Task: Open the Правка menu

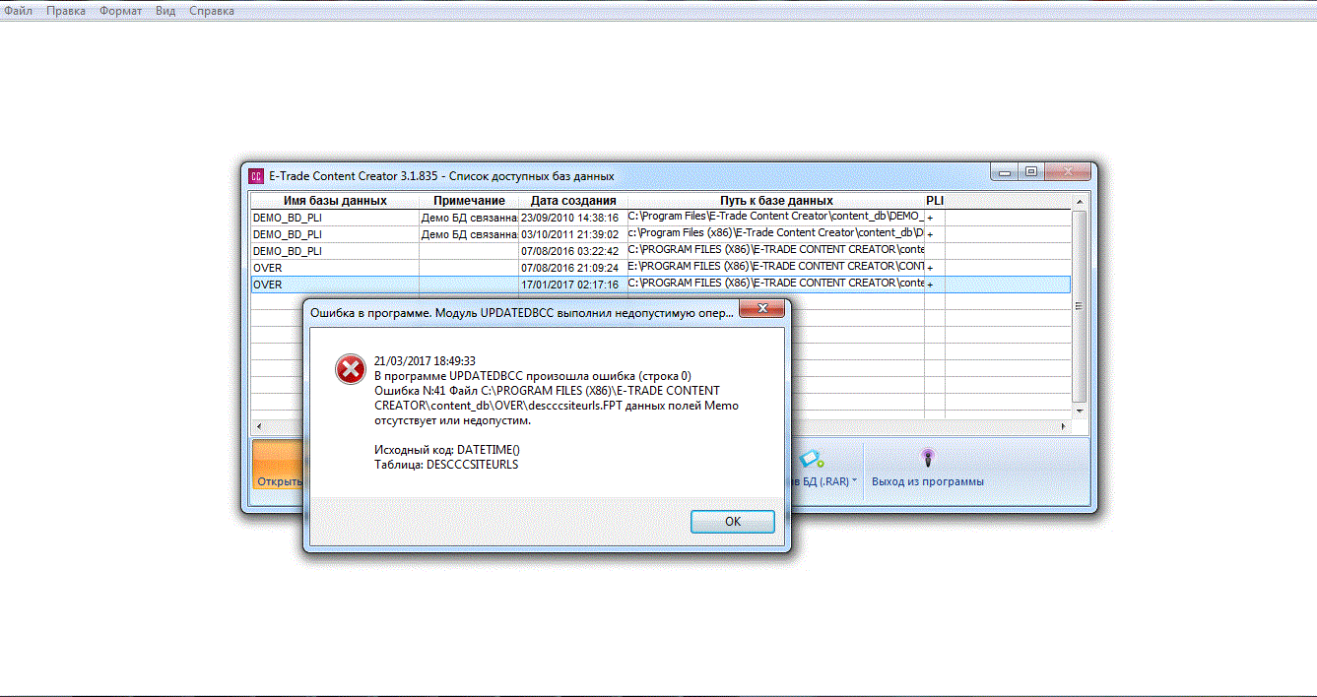Action: tap(65, 11)
